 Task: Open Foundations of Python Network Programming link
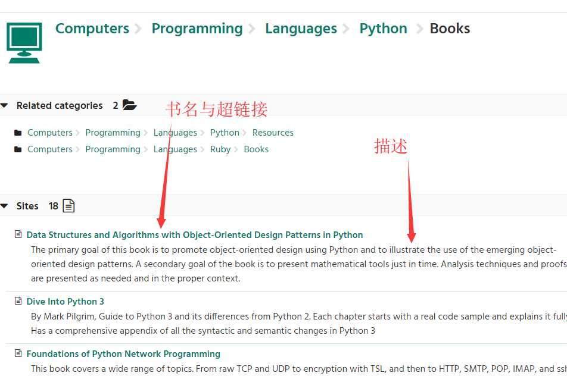[x=123, y=353]
